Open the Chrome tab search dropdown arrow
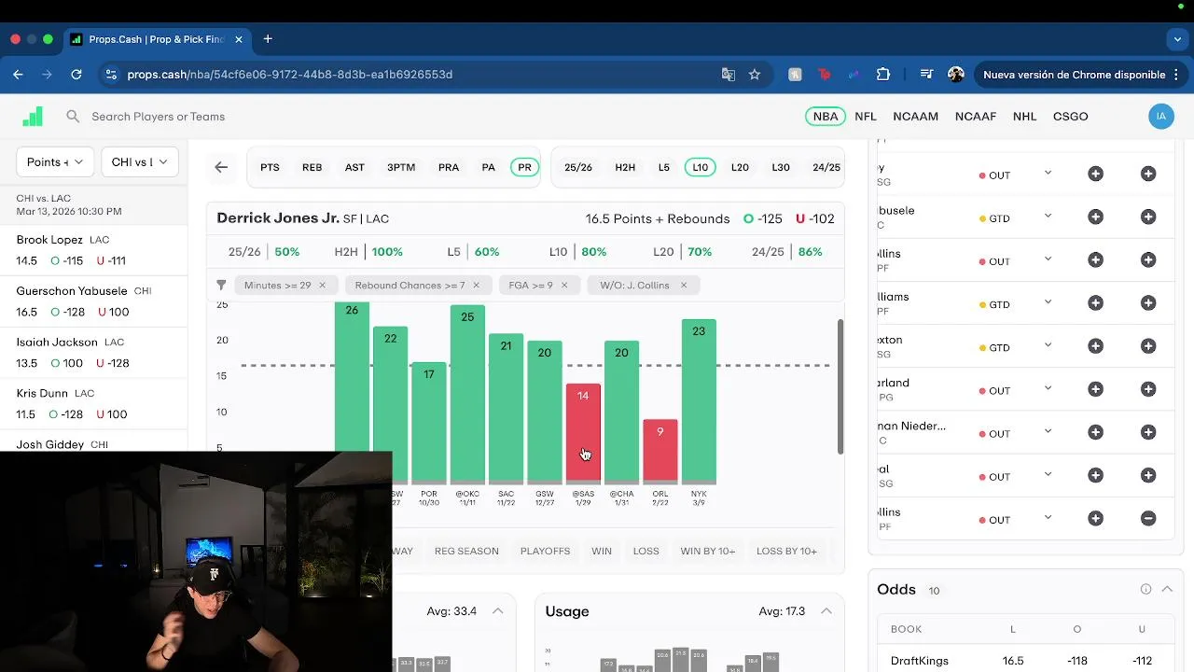The height and width of the screenshot is (672, 1194). click(1177, 39)
